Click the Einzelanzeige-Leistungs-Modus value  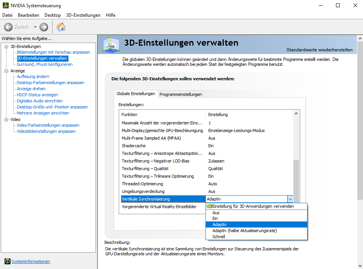(236, 131)
